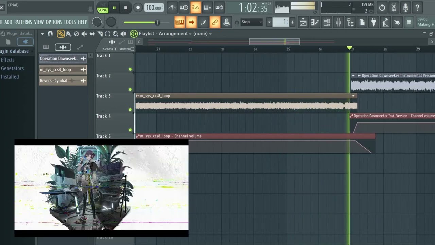Toggle the orange link multilink controllers icon
This screenshot has height=245, width=435.
[214, 22]
